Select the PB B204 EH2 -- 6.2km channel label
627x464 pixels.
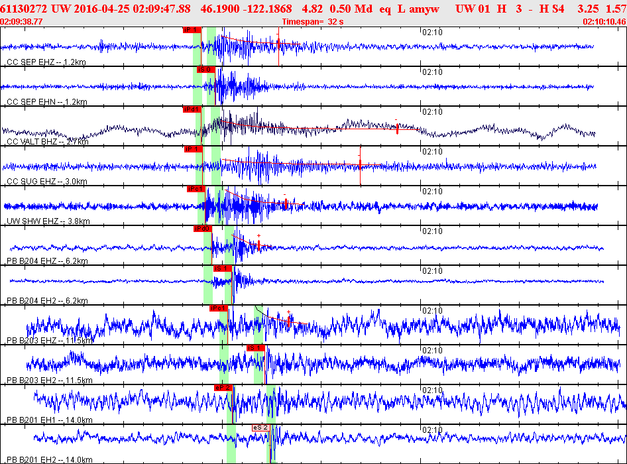pos(47,300)
